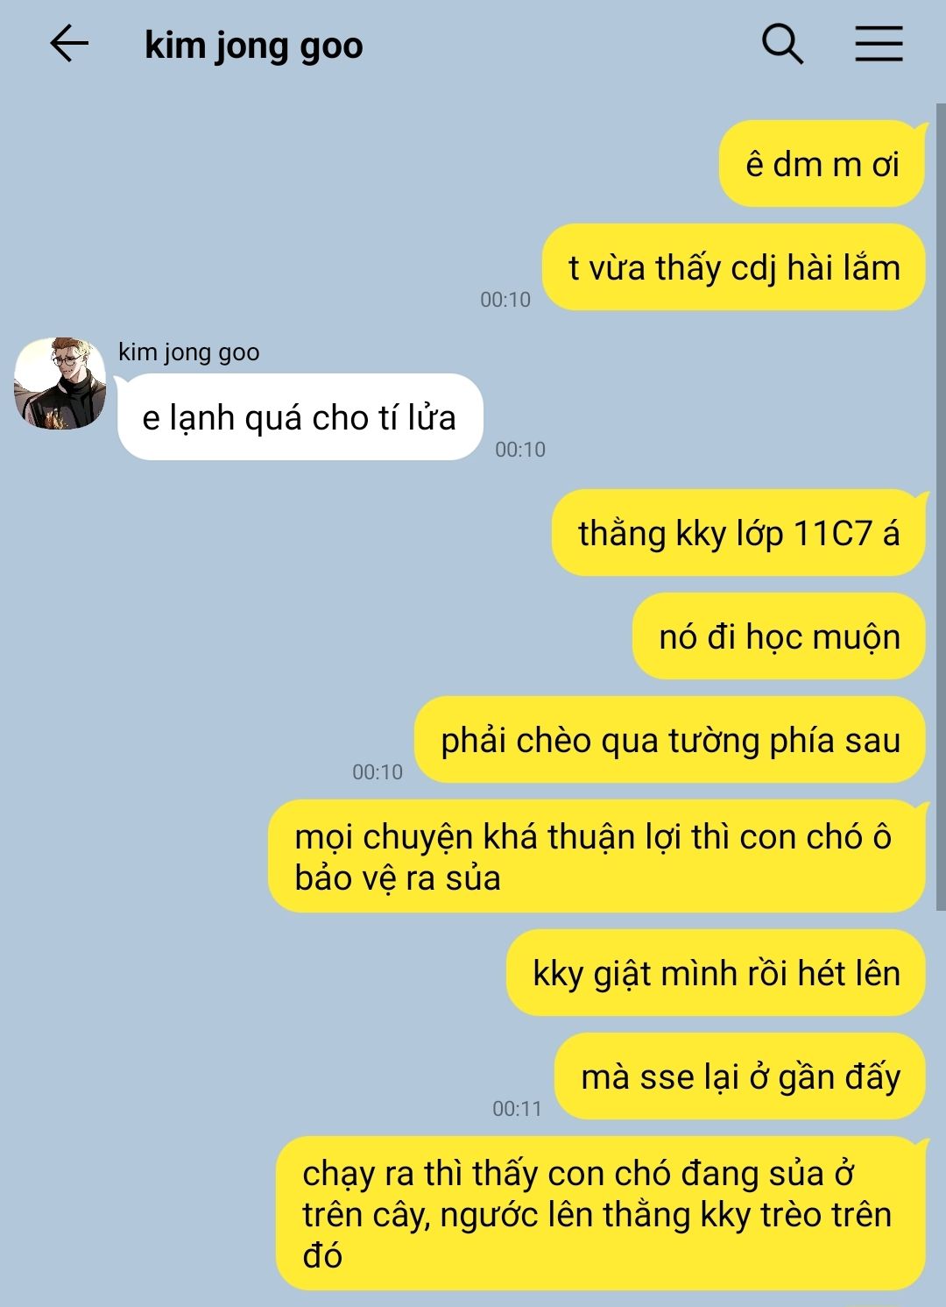Select message about con chó ô bảo vệ

pyautogui.click(x=597, y=856)
